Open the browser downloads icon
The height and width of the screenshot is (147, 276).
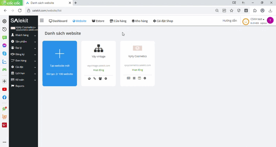coord(271,10)
